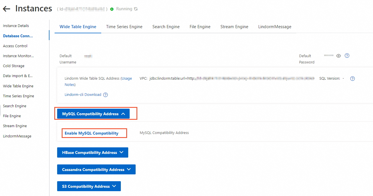This screenshot has height=196, width=373.
Task: Open LindormMessage in the sidebar
Action: pyautogui.click(x=17, y=136)
